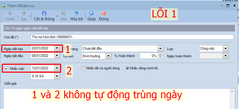The height and width of the screenshot is (109, 239).
Task: Click the red Đóng close icon in the toolbar
Action: [x=104, y=13]
